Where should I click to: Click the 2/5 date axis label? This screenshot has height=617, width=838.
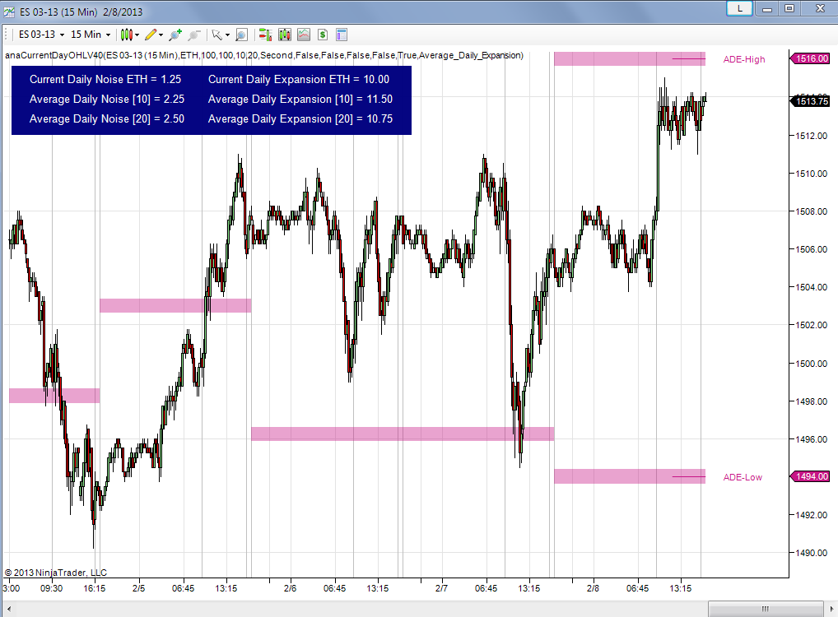pyautogui.click(x=138, y=588)
